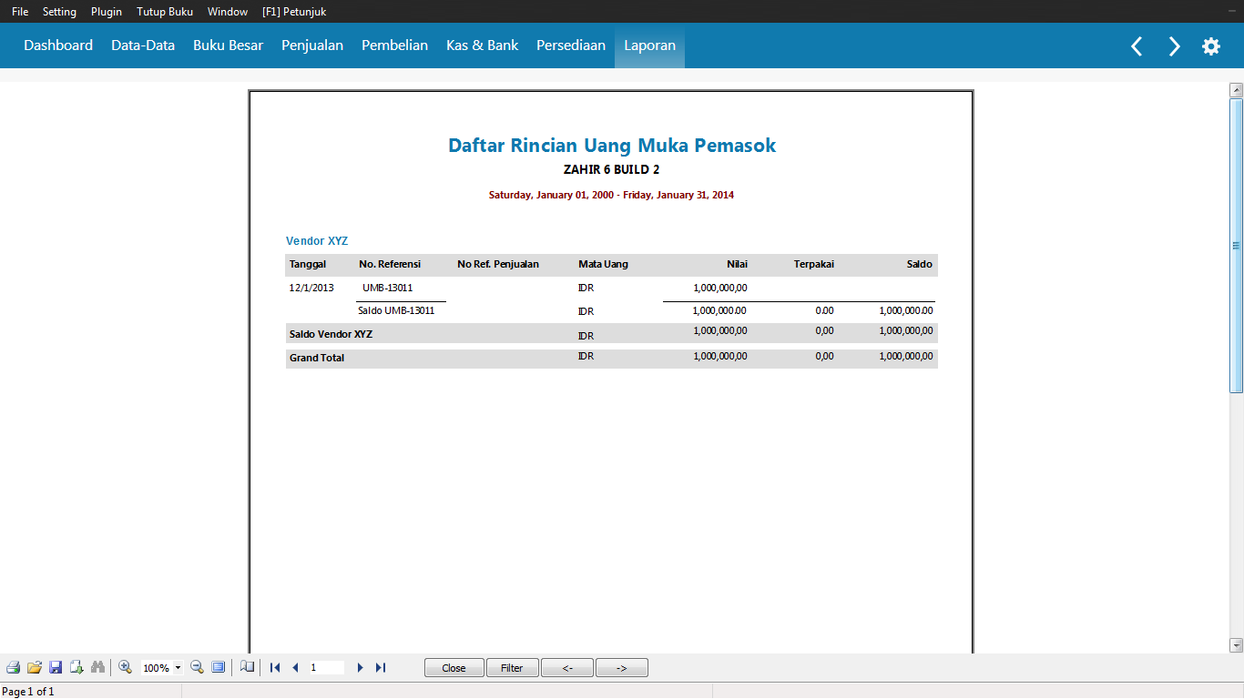The image size is (1244, 699).
Task: Open the Window menu
Action: [228, 12]
